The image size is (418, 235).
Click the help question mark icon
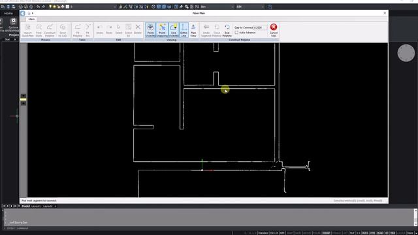click(270, 7)
